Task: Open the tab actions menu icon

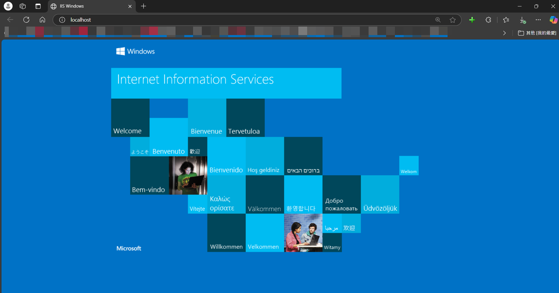Action: pos(38,6)
